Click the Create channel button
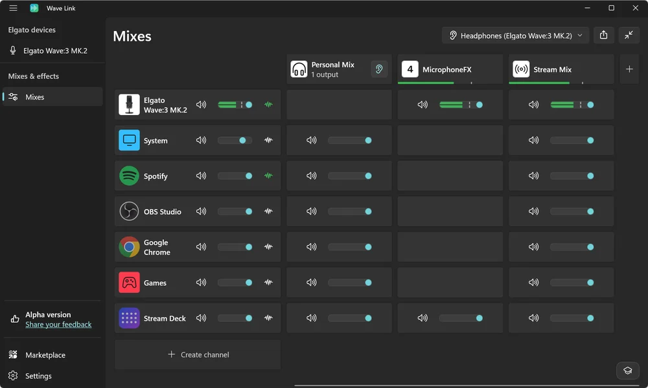Image resolution: width=648 pixels, height=388 pixels. 198,354
